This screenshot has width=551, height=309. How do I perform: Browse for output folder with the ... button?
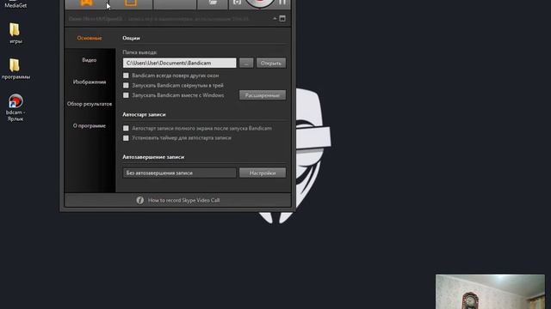pos(246,63)
